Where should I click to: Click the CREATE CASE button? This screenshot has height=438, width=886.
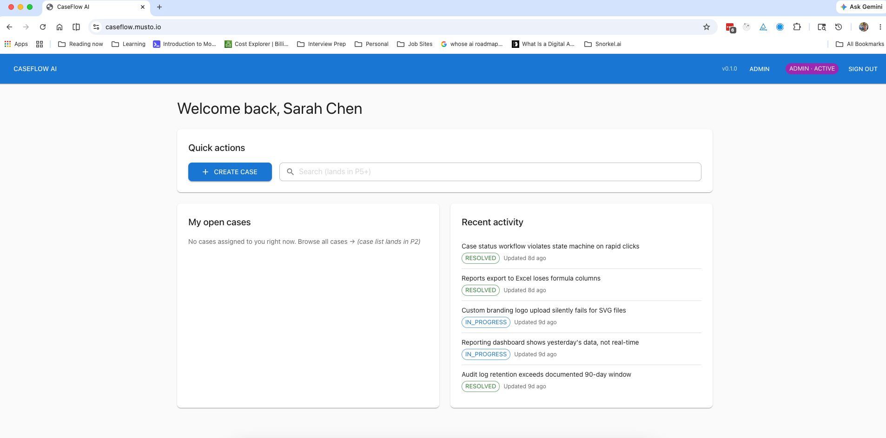click(x=230, y=172)
